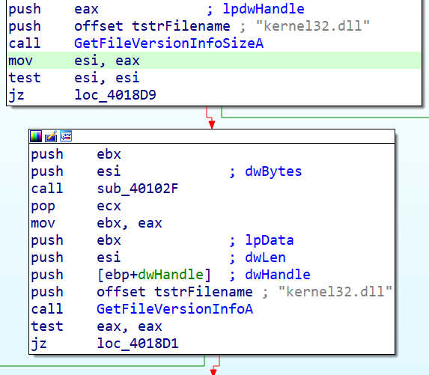429x375 pixels.
Task: Click the red false-branch arrow between blocks
Action: coord(210,118)
